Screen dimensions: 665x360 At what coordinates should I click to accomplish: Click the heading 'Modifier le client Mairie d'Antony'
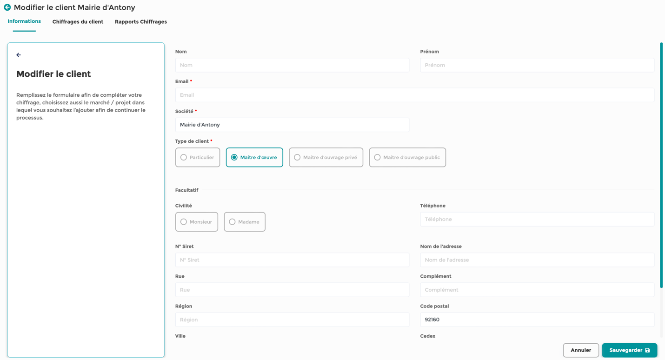[74, 7]
